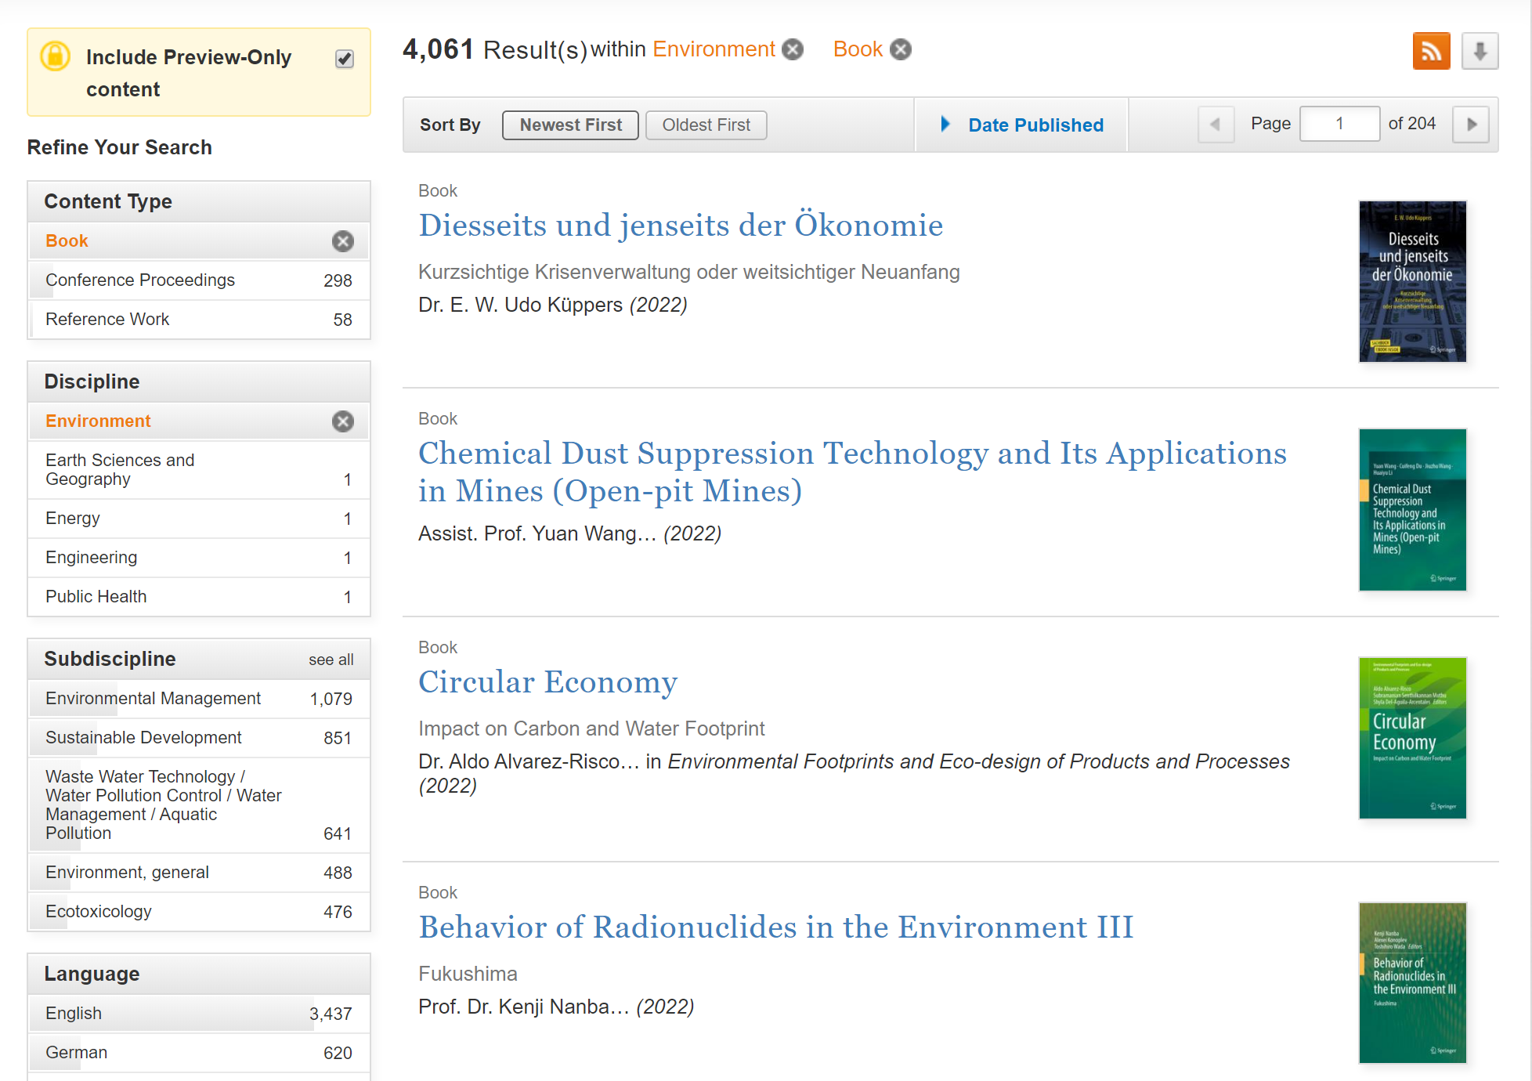Click the RSS feed icon
Image resolution: width=1532 pixels, height=1081 pixels.
click(1431, 52)
